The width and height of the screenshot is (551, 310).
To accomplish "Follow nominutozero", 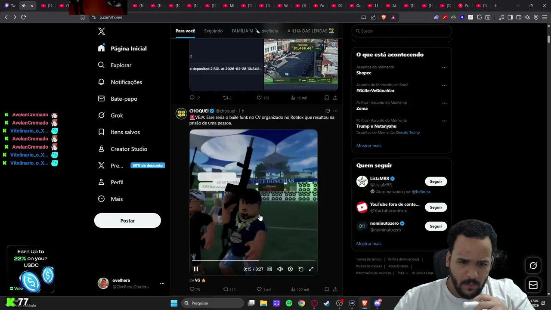I will [x=436, y=226].
